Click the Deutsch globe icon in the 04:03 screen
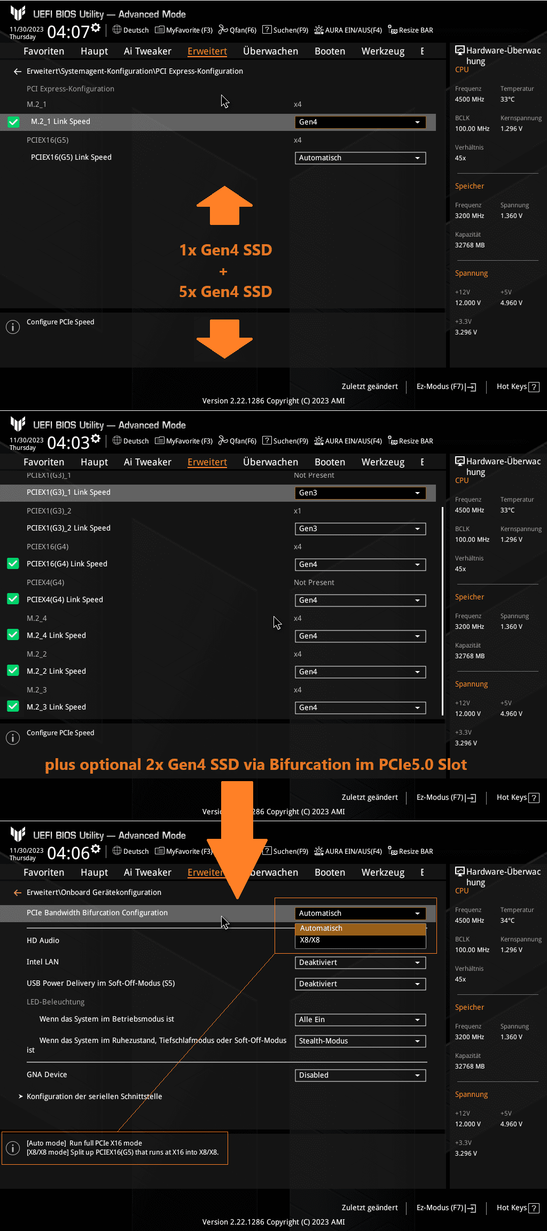Screen dimensions: 547x1231 tap(117, 440)
